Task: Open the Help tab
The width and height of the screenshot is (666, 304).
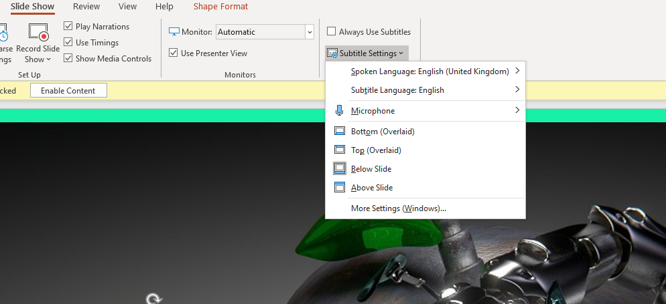Action: point(164,7)
